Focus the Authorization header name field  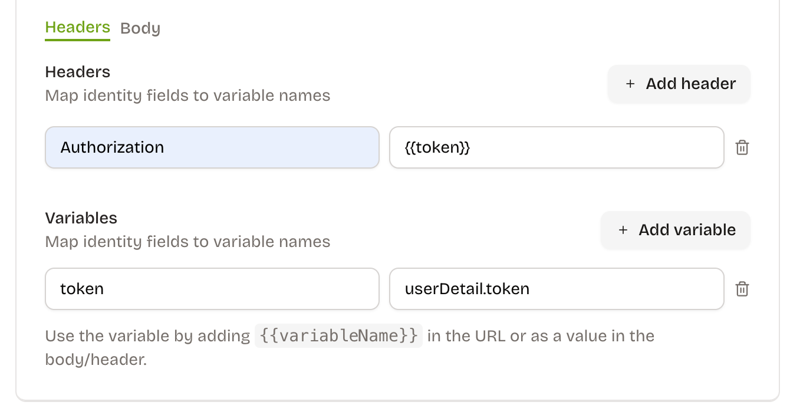[x=212, y=147]
